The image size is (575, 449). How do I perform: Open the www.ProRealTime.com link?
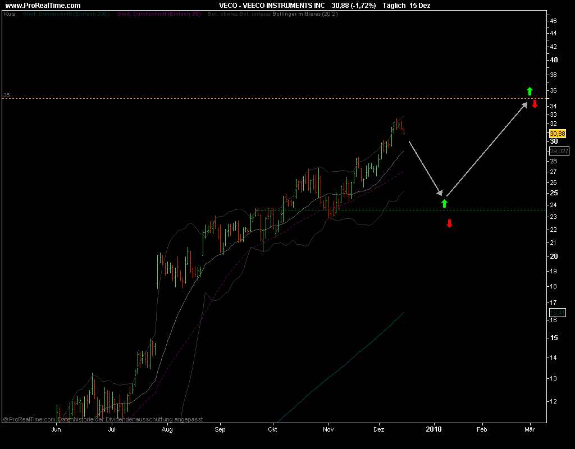[x=42, y=5]
